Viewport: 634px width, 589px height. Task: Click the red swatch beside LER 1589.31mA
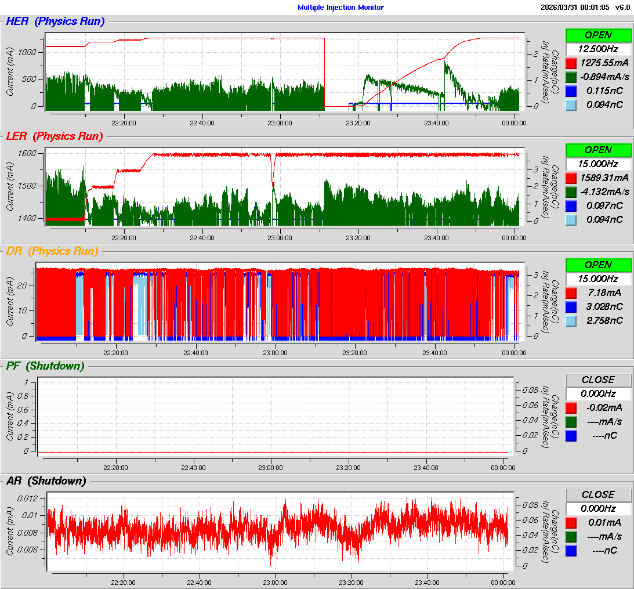571,178
